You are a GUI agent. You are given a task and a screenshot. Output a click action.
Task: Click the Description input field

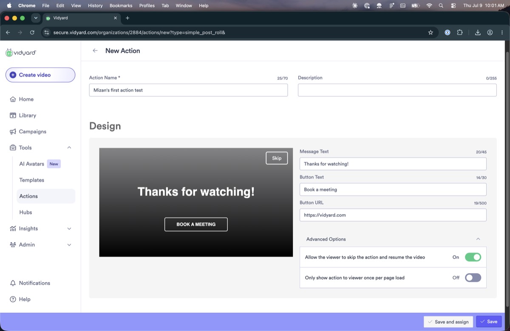click(397, 90)
